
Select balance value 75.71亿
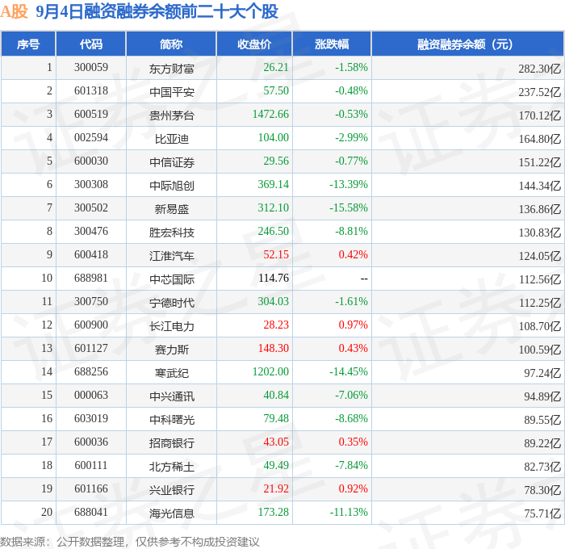pyautogui.click(x=542, y=513)
